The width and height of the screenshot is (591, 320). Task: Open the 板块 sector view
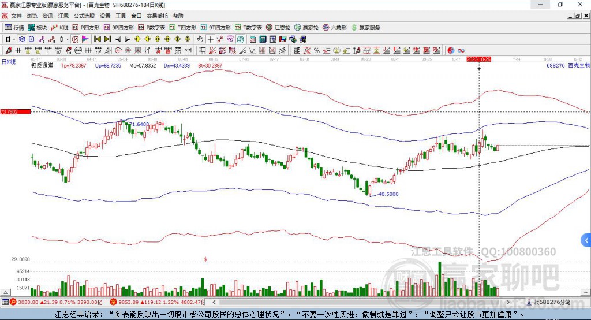[x=38, y=28]
